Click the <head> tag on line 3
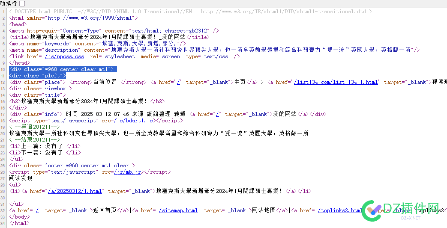The width and height of the screenshot is (447, 228). point(18,24)
